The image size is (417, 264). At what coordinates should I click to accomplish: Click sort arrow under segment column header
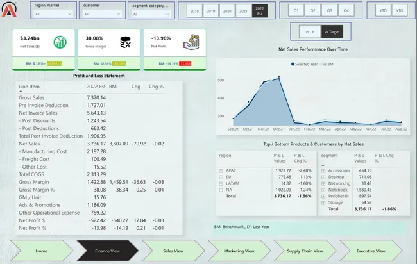323,165
